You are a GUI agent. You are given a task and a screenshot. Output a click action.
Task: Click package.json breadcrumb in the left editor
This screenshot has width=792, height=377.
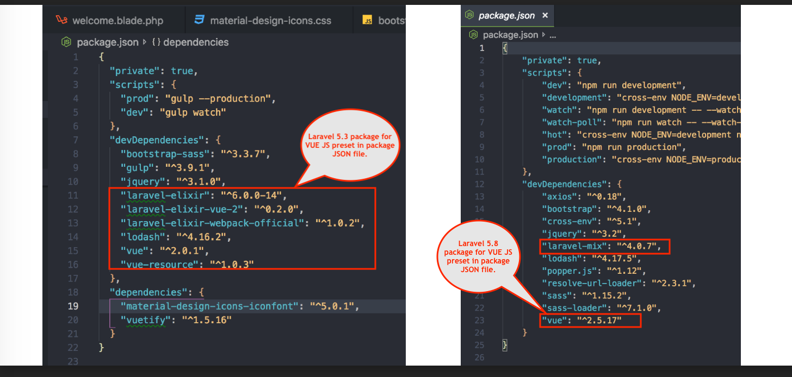108,42
